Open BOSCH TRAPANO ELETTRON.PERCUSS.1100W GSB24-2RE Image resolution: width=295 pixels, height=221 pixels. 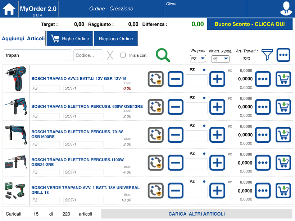pos(77,162)
